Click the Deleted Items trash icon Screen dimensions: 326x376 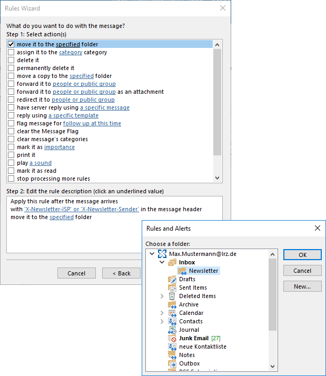click(x=172, y=296)
